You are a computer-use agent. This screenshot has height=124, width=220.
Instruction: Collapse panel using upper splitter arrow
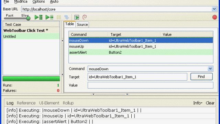click(x=62, y=41)
